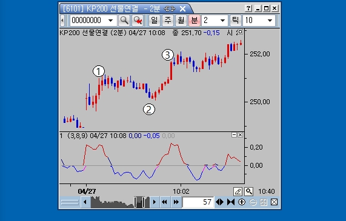Select the pencil drawing tool icon
Screen dimensions: 346x221
tap(238, 191)
